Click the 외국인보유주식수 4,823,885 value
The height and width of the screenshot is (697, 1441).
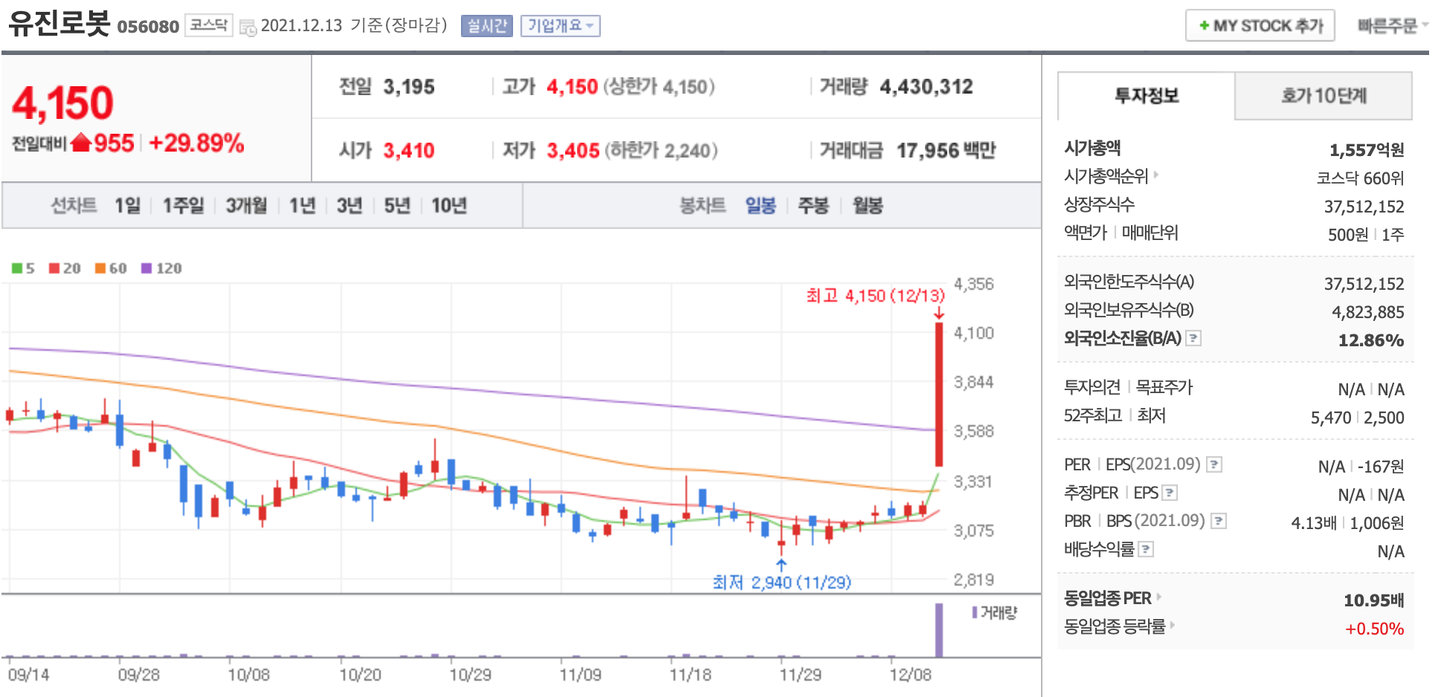point(1367,312)
